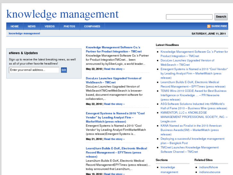This screenshot has width=233, height=175.
Task: Click the Search button
Action: [221, 17]
